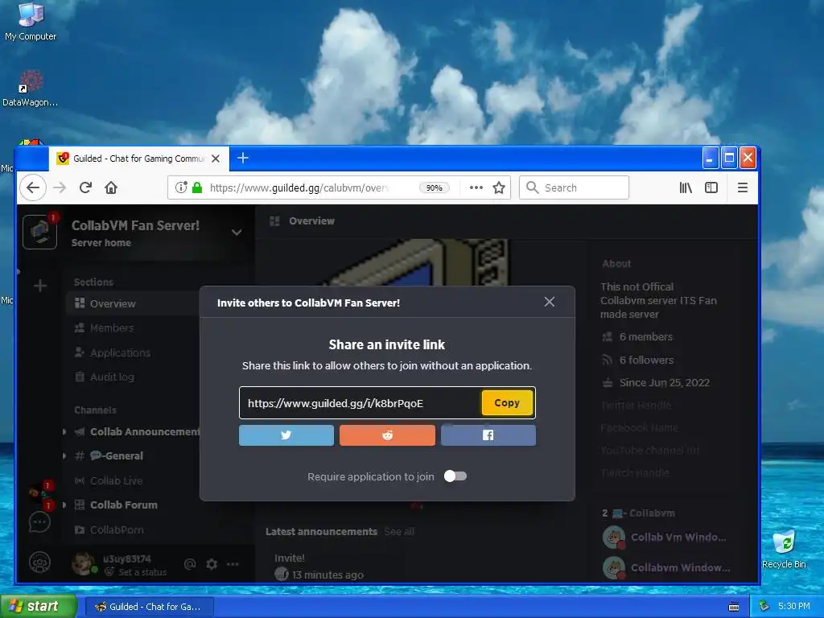Open Firefox hamburger menu
Image resolution: width=824 pixels, height=618 pixels.
click(743, 187)
